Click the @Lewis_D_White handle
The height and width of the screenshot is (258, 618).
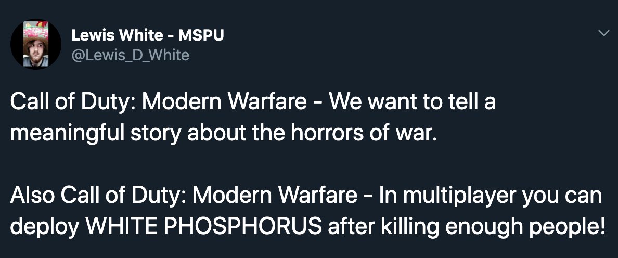(x=130, y=55)
